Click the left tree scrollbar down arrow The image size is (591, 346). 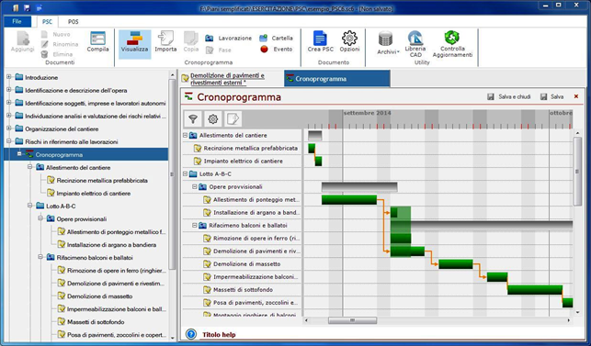pos(172,338)
